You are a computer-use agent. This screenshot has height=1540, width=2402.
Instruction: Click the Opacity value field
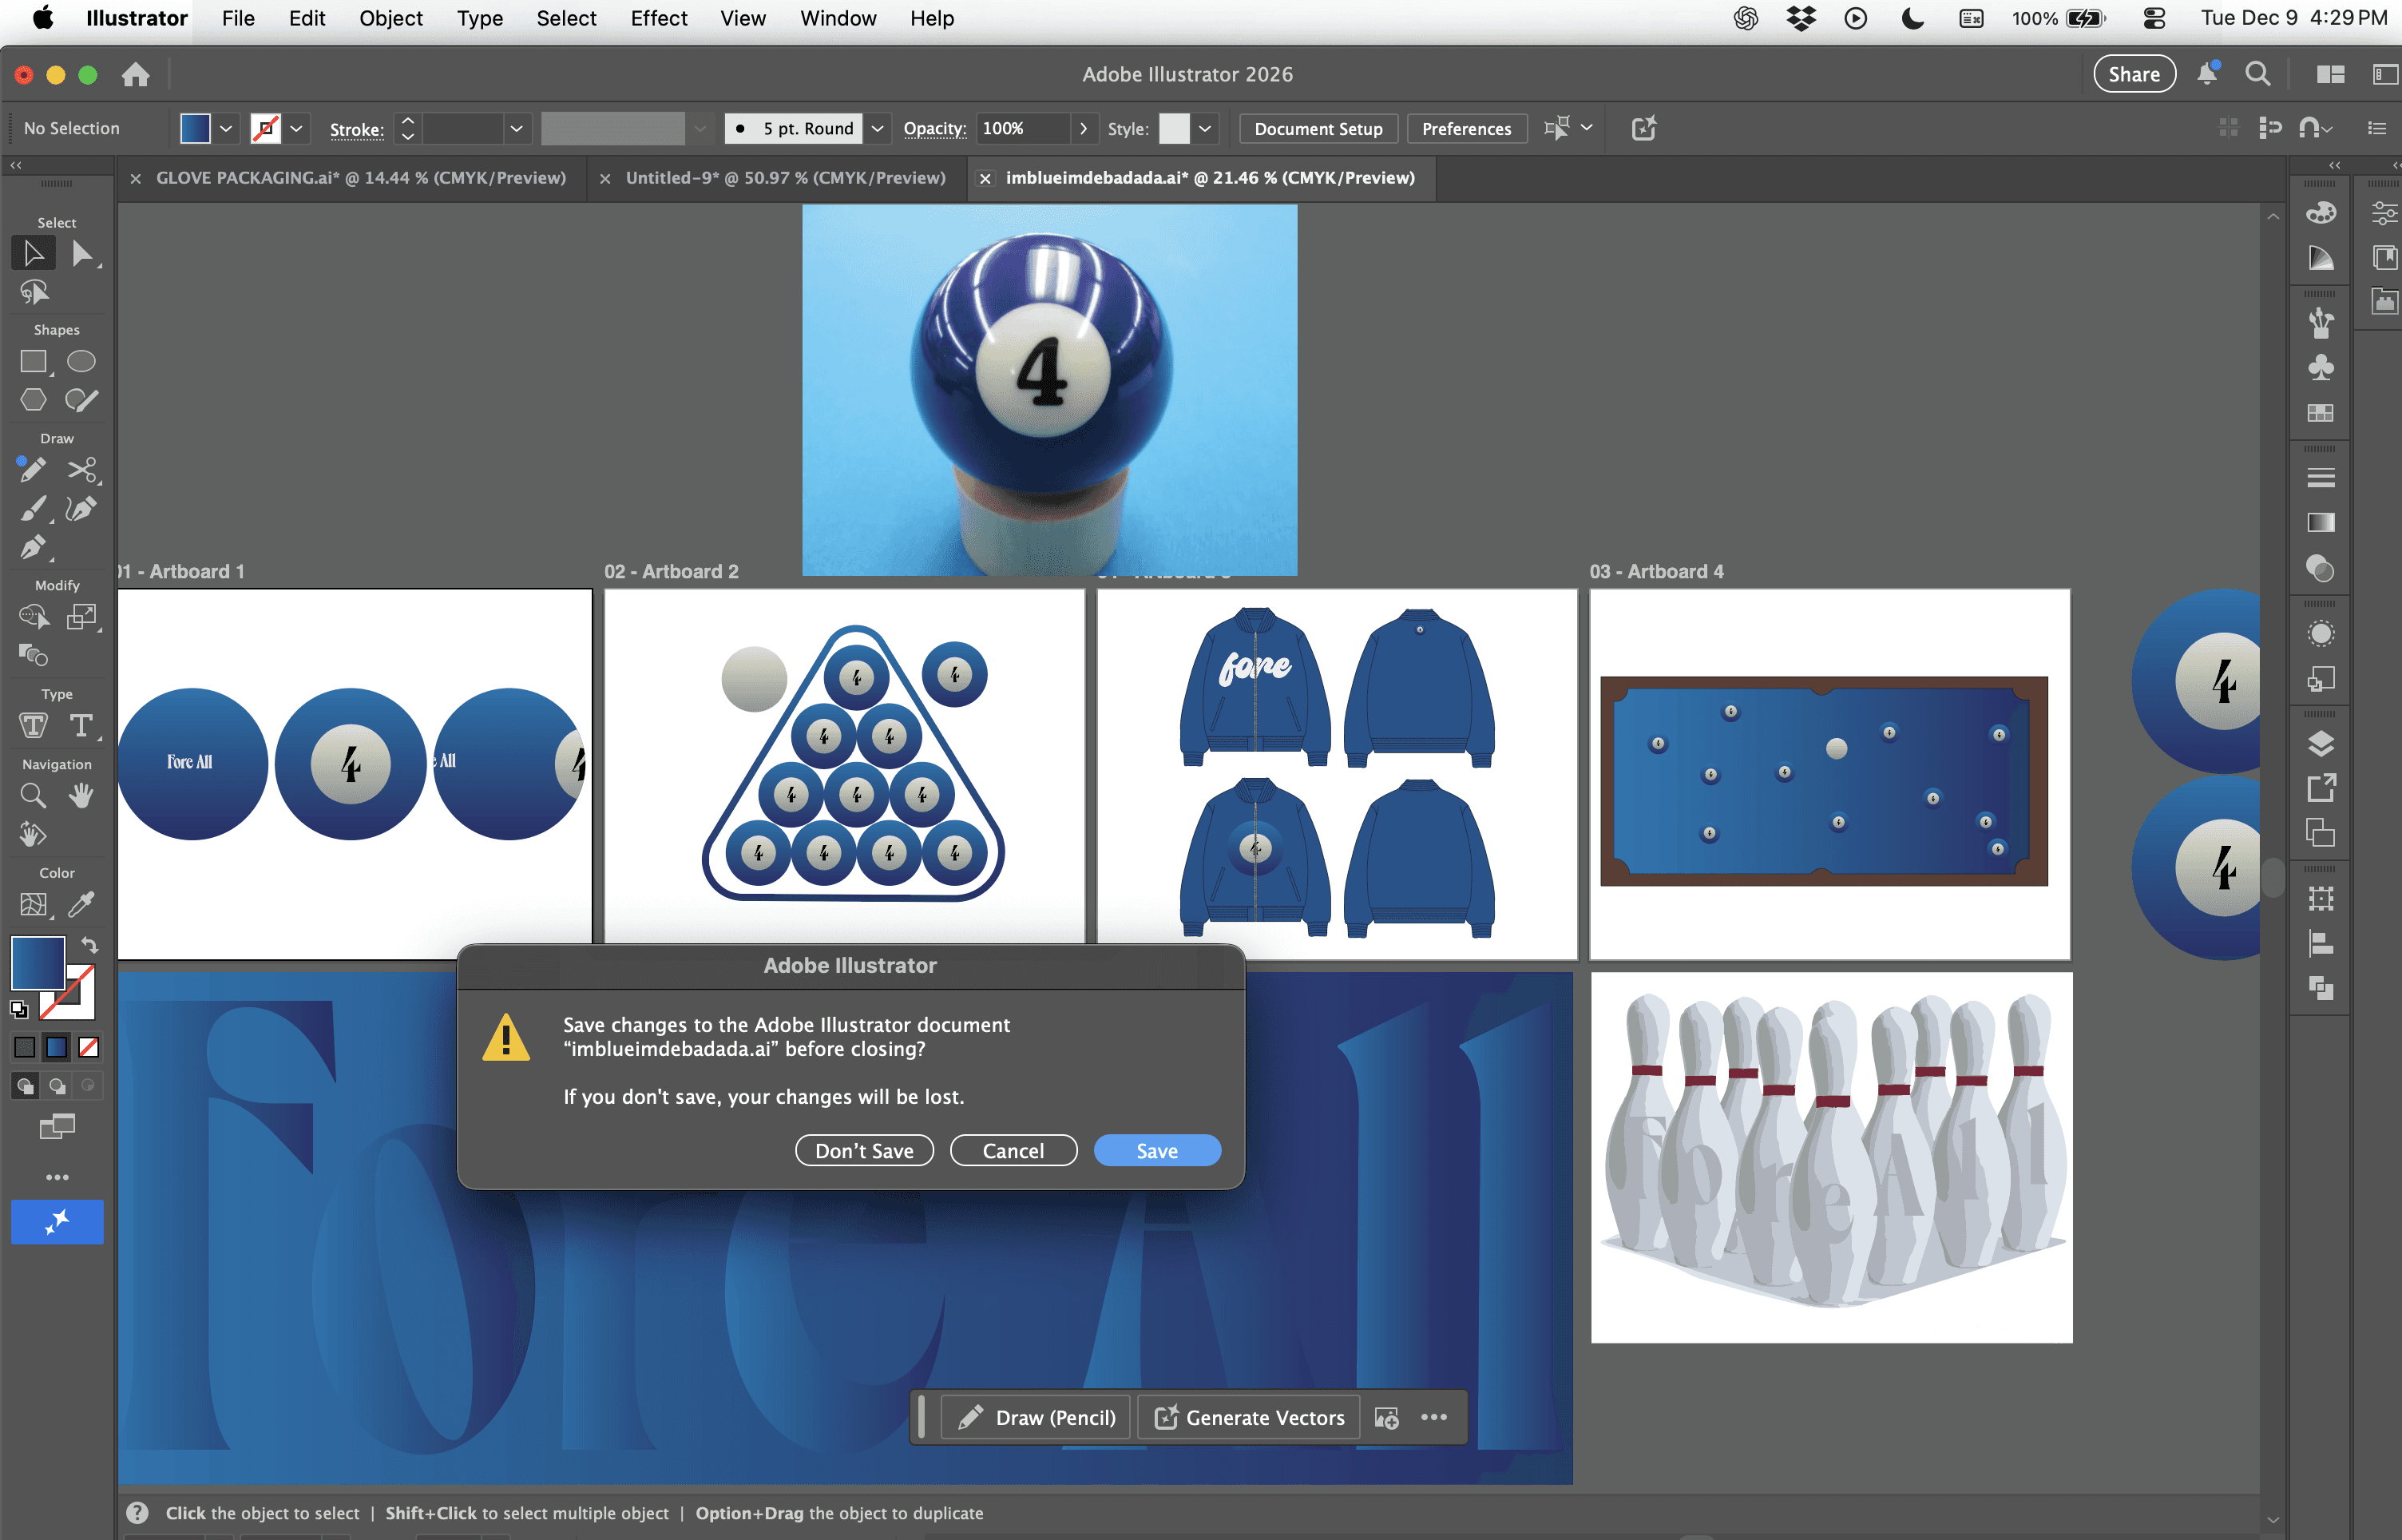click(1021, 129)
